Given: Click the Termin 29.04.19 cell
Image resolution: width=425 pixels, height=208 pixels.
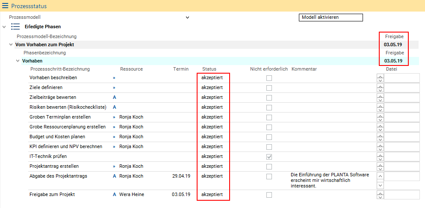Looking at the screenshot, I should tap(181, 176).
